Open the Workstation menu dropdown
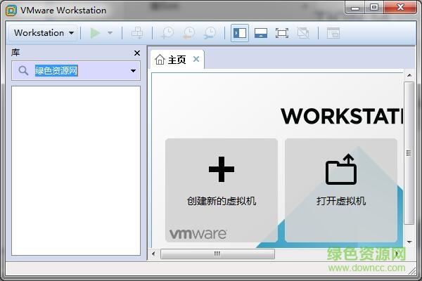The width and height of the screenshot is (422, 281). [44, 33]
